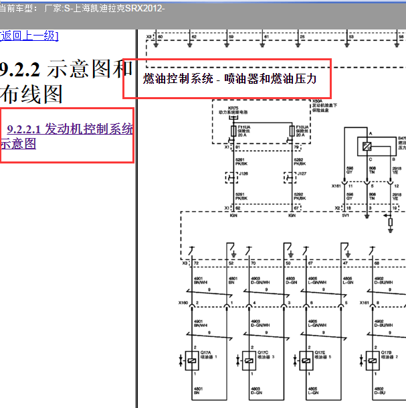
Task: Click the Q17A 喷油器 1 injector symbol
Action: coord(192,360)
